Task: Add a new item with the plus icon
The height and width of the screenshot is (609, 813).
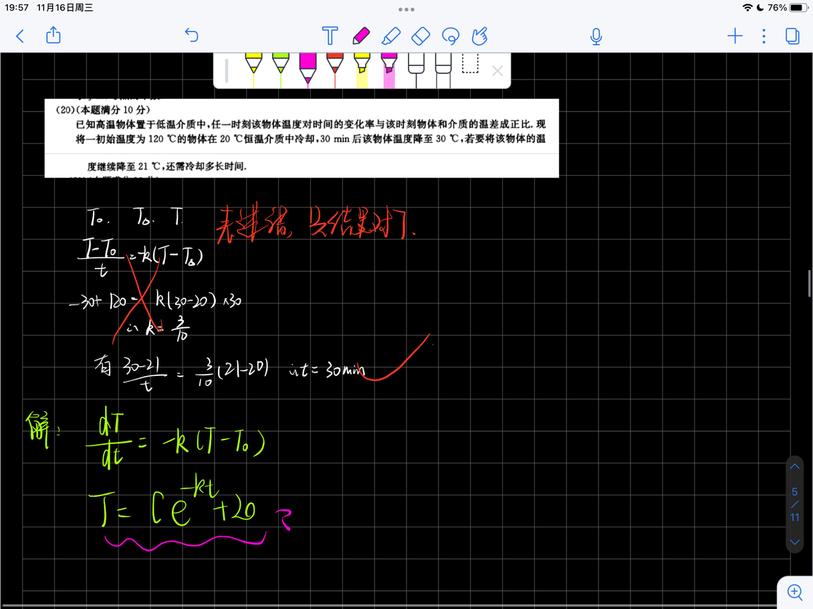Action: [735, 35]
